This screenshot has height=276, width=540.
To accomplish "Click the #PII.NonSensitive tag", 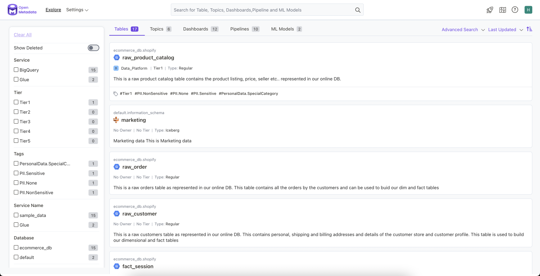I will click(151, 94).
